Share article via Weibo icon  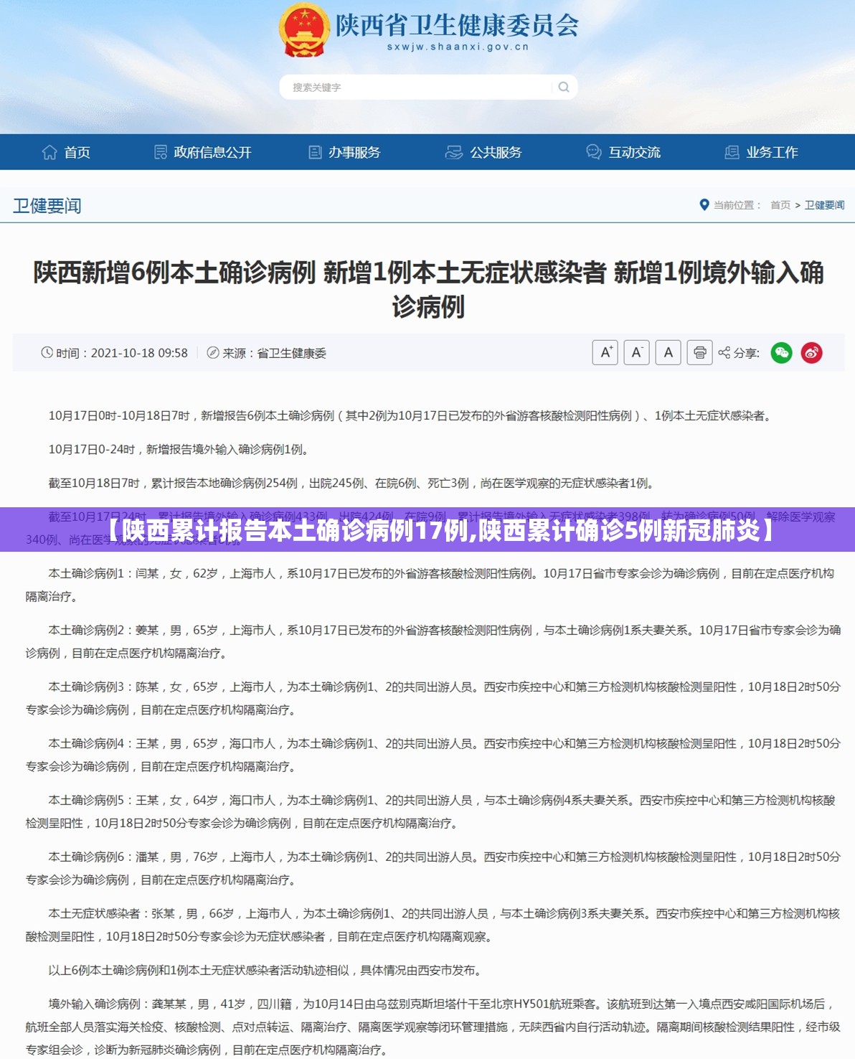point(812,352)
